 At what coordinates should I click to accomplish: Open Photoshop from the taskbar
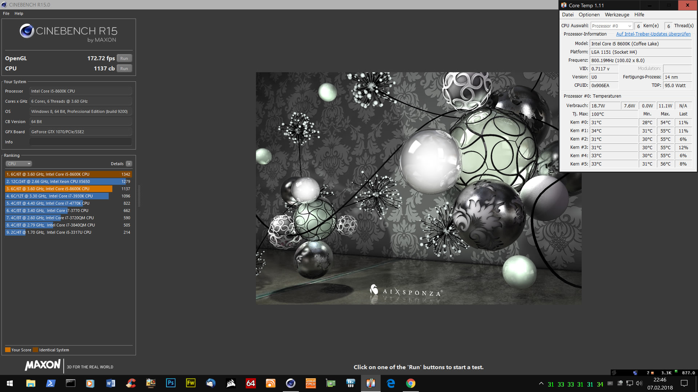pos(171,383)
